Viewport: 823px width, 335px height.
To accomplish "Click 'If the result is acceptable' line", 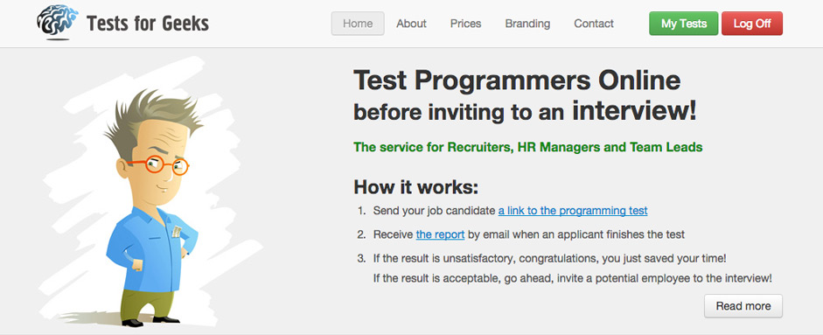I will [573, 278].
